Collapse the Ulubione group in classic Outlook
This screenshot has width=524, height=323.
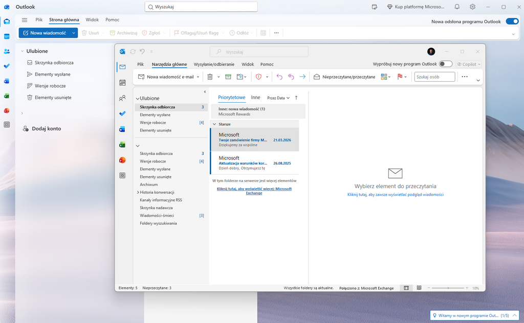[x=137, y=99]
